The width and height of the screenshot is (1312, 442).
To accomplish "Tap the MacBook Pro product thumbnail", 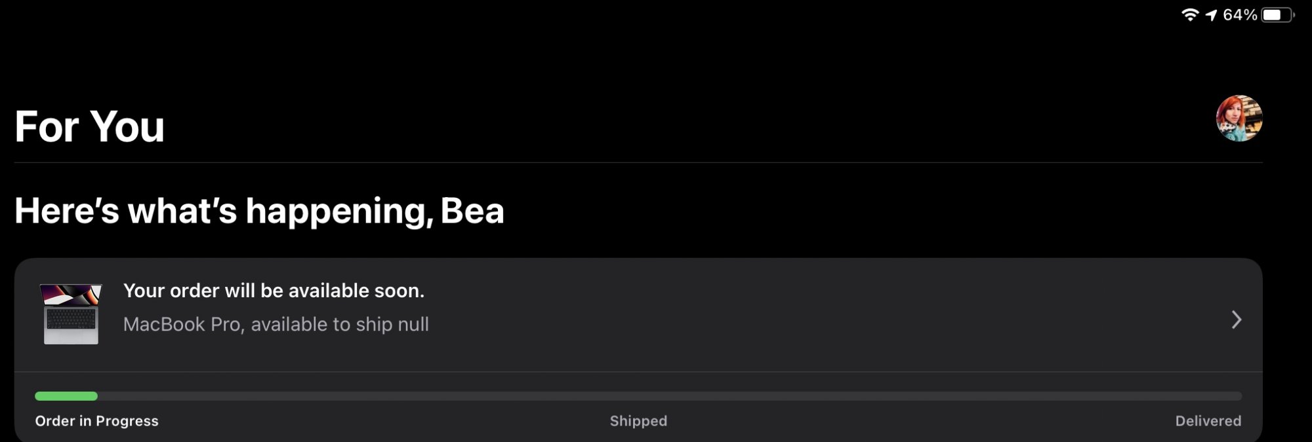I will (71, 314).
